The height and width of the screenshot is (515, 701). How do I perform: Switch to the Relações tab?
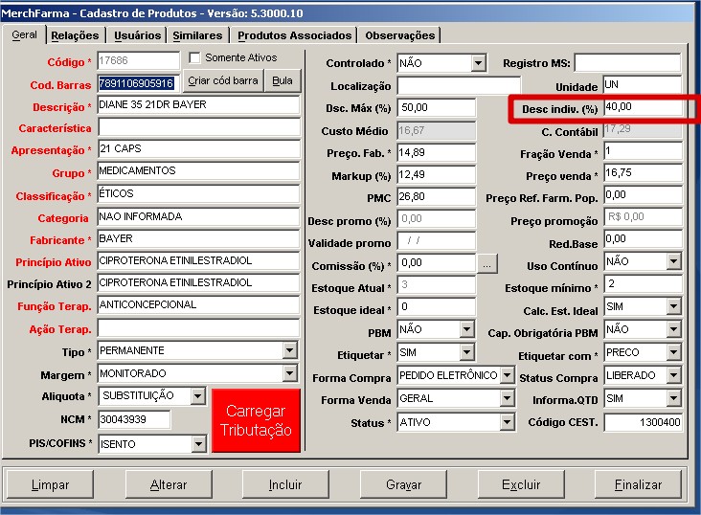(75, 35)
